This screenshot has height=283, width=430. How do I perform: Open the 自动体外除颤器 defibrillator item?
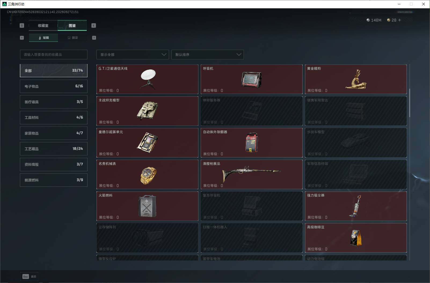point(252,143)
